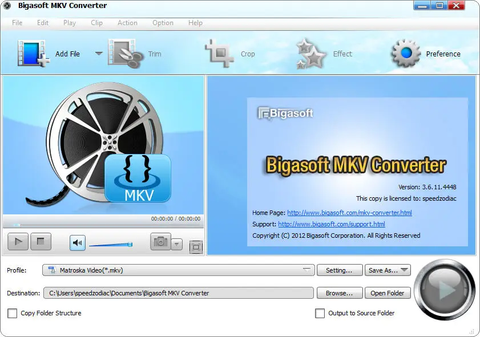480x337 pixels.
Task: Click the Open Folder button
Action: [388, 293]
